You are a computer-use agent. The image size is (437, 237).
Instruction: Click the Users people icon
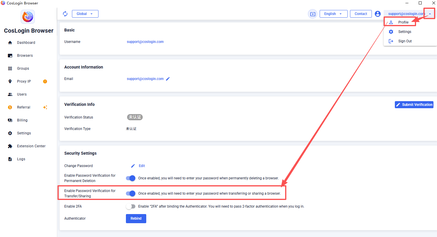10,94
